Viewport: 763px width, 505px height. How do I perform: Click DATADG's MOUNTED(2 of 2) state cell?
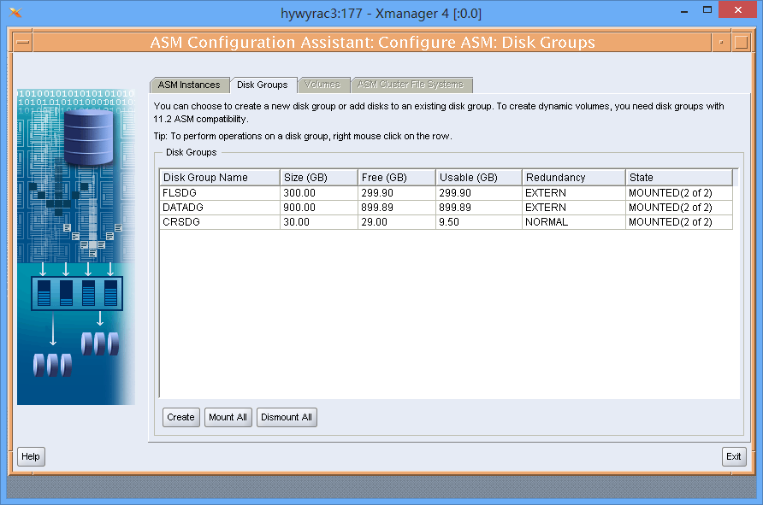coord(679,208)
